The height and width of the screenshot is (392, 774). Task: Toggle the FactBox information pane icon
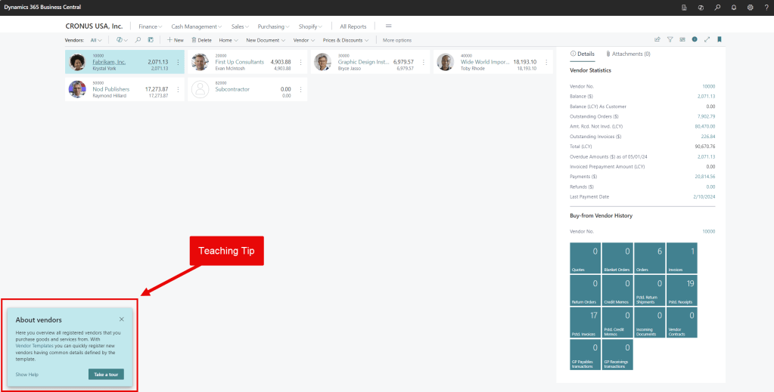(695, 39)
